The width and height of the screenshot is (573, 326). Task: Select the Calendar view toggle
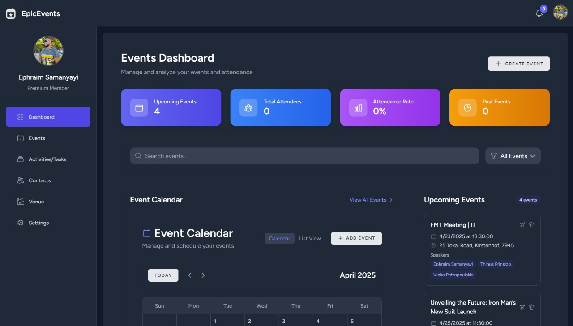(x=279, y=238)
